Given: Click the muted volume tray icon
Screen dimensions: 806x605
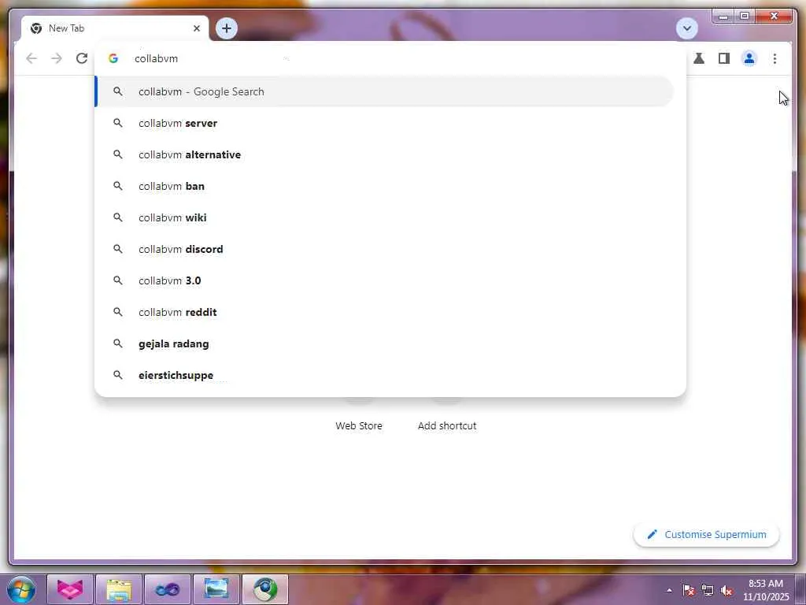Looking at the screenshot, I should [x=727, y=591].
